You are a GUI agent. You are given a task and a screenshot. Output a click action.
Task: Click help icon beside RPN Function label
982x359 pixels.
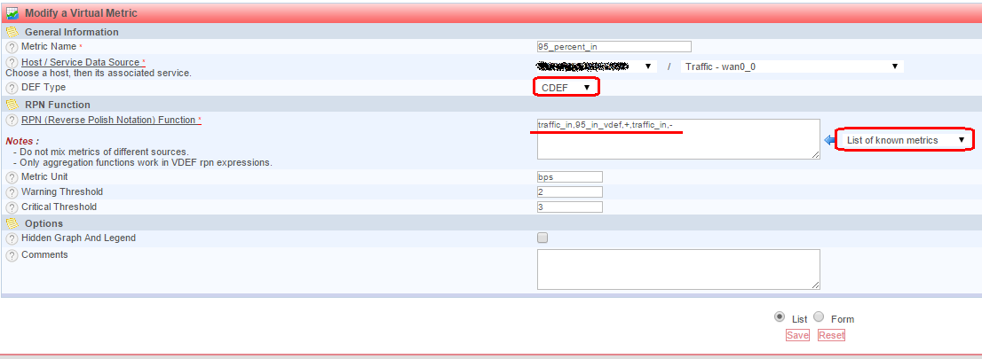click(x=12, y=120)
